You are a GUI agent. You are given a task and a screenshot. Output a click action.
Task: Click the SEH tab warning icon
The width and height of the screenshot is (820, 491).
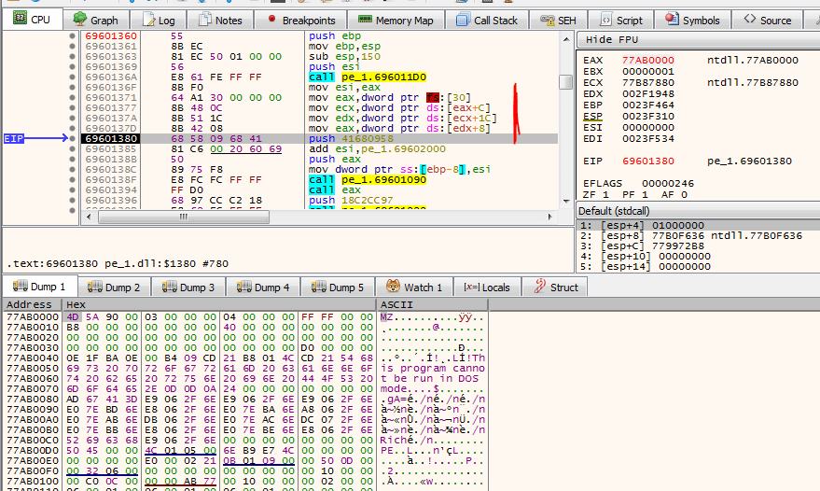pyautogui.click(x=547, y=21)
